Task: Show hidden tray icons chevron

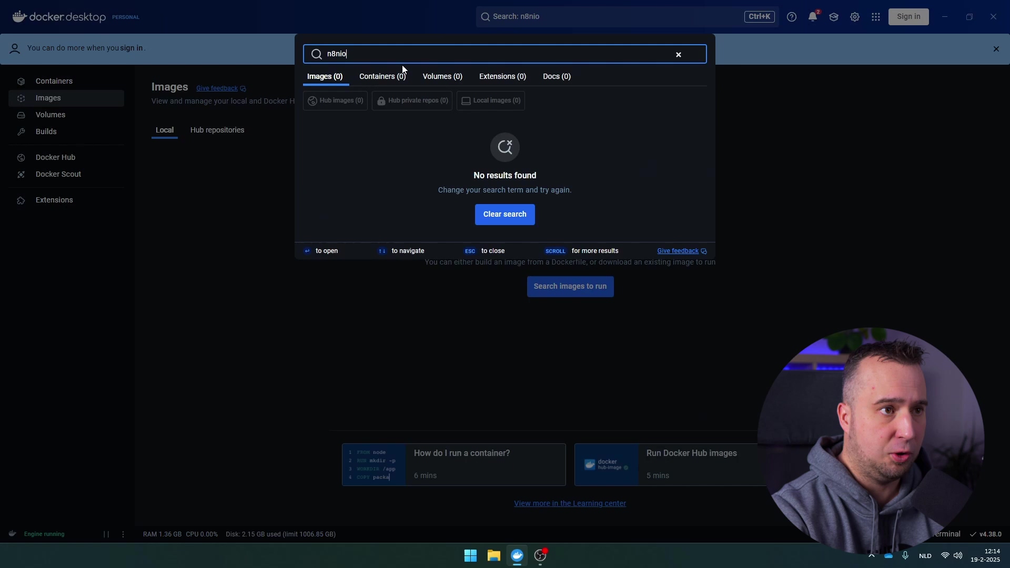Action: coord(871,555)
